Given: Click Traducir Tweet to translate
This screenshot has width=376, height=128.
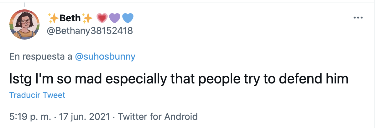Looking at the screenshot, I should point(37,95).
